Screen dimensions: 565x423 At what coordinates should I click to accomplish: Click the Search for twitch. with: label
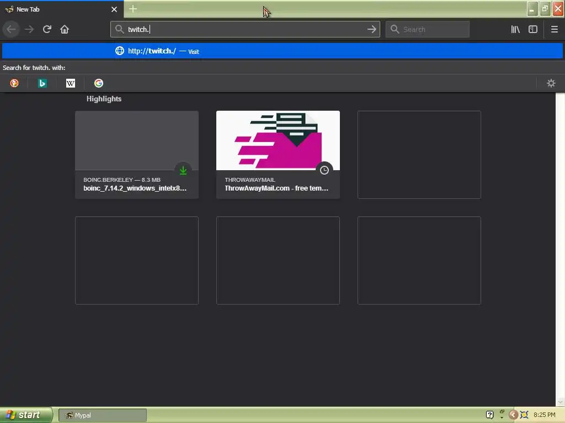[x=34, y=68]
